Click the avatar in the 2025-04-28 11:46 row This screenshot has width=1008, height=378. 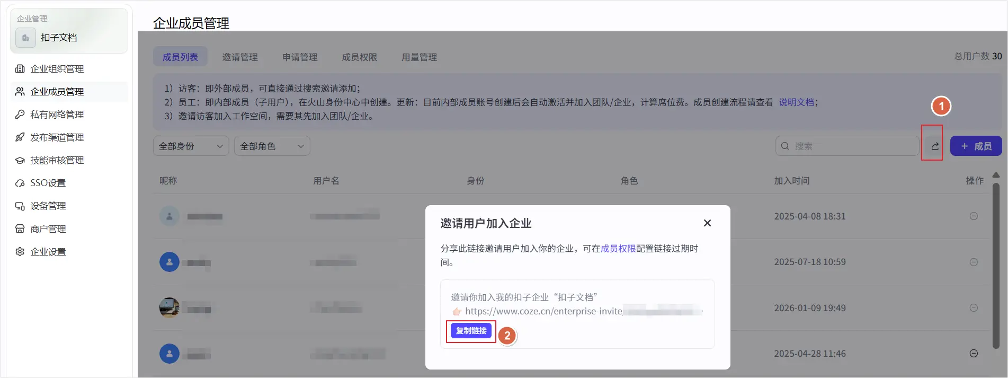(x=170, y=354)
